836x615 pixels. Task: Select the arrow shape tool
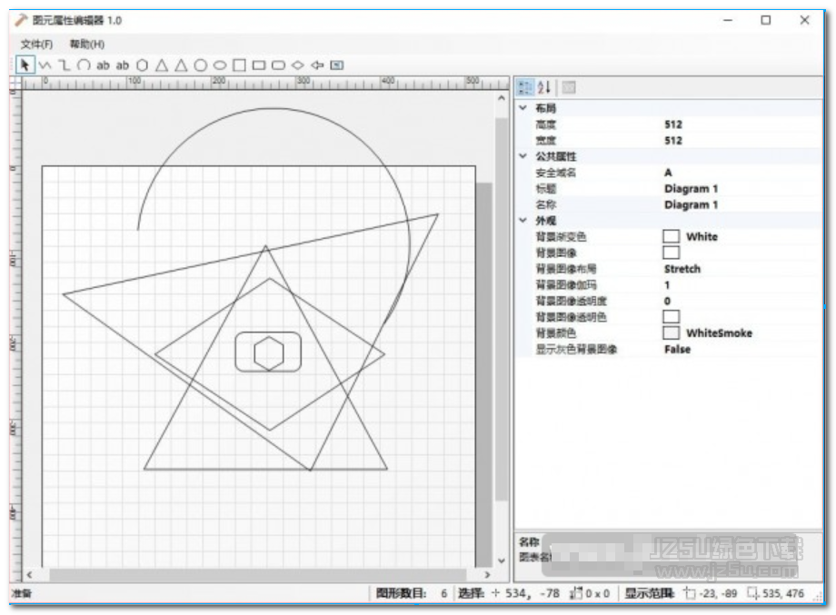pos(317,65)
